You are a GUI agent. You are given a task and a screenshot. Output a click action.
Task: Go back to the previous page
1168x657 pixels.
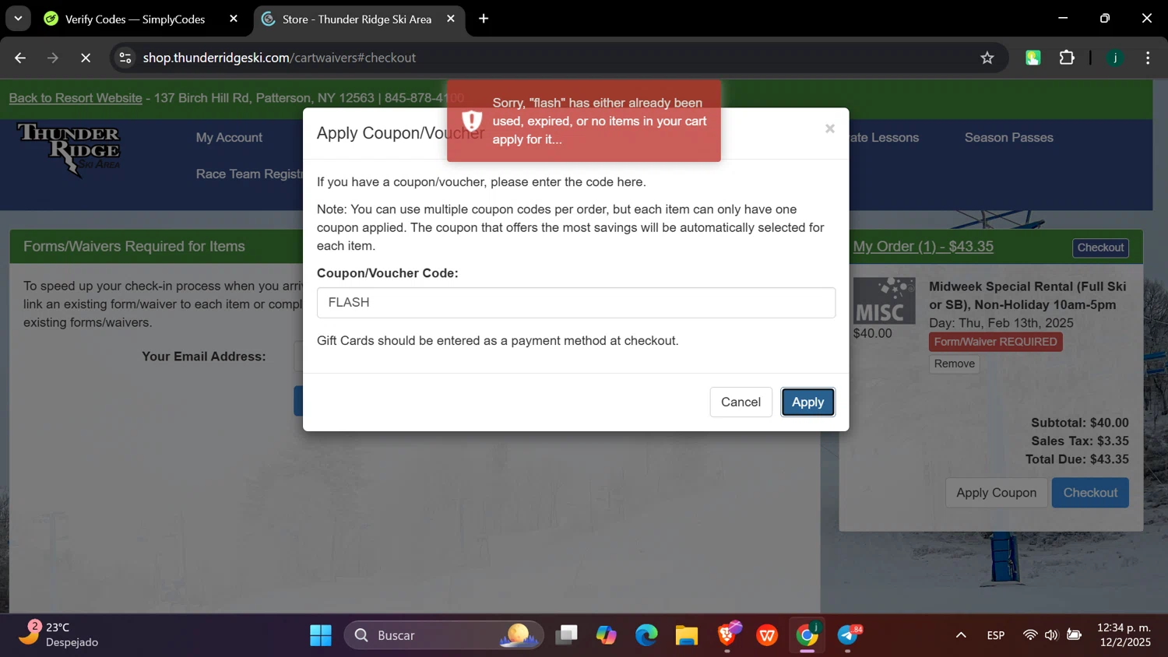[20, 58]
